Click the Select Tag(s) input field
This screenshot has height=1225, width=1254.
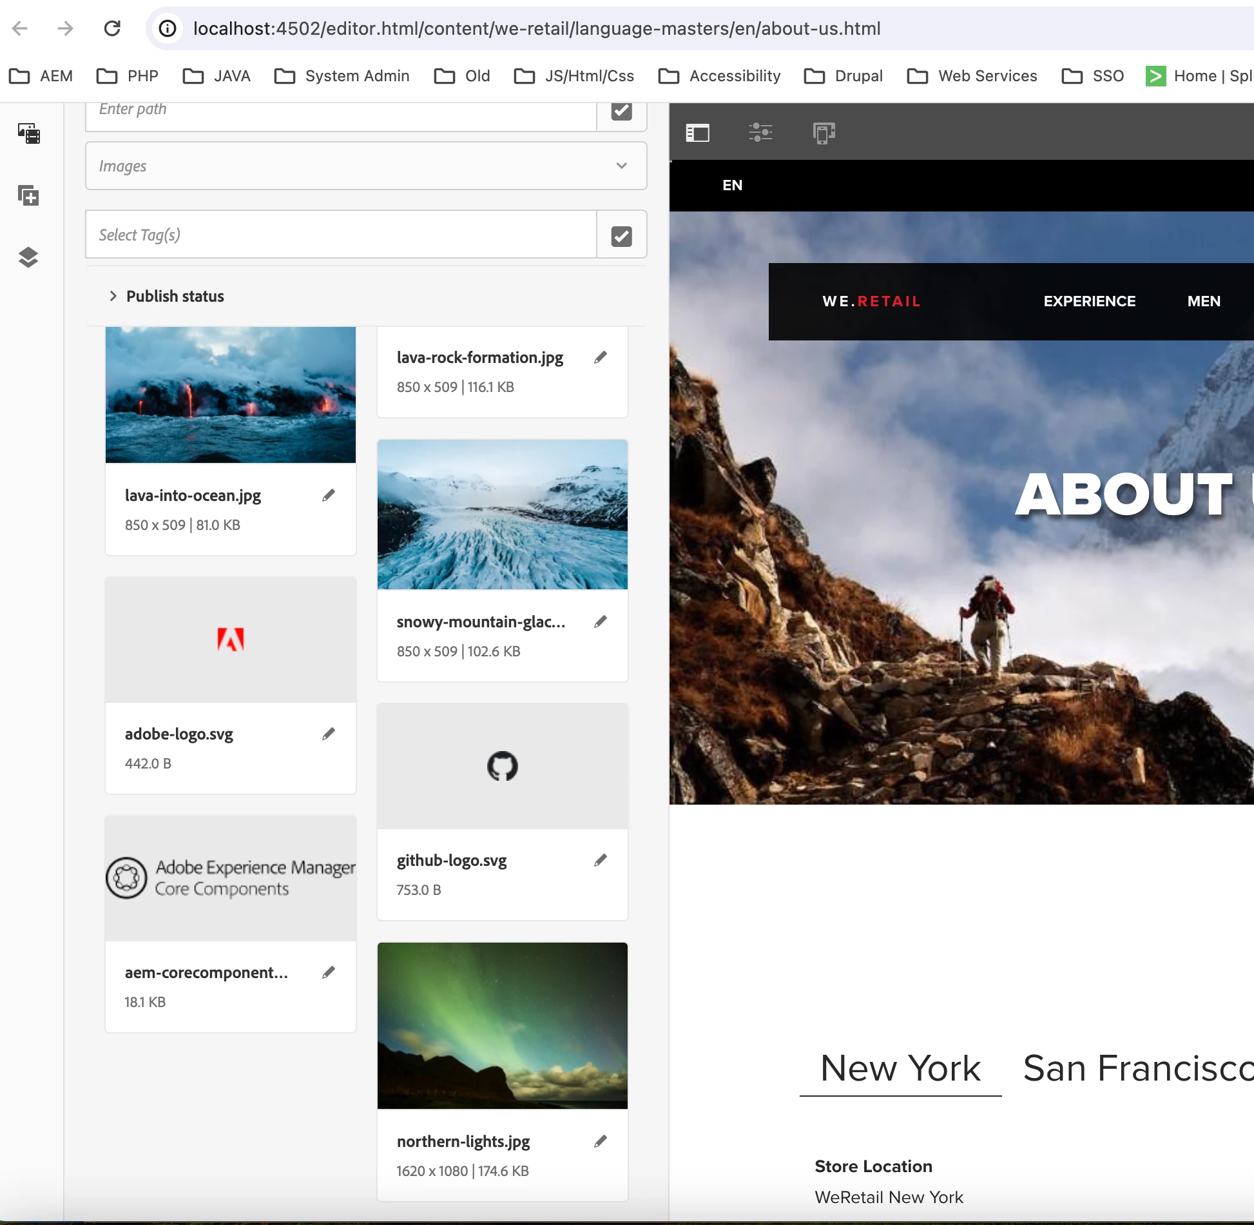click(x=342, y=235)
